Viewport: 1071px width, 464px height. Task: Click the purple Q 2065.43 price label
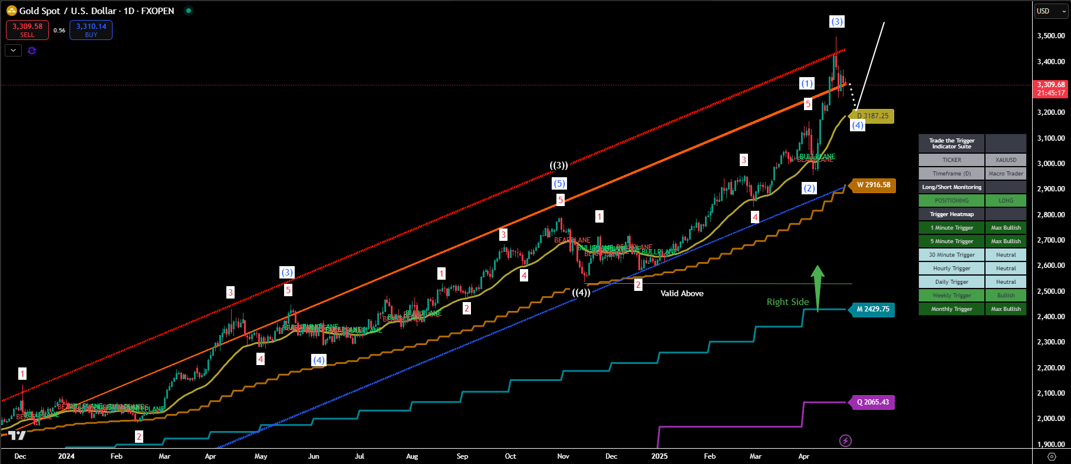pyautogui.click(x=872, y=402)
